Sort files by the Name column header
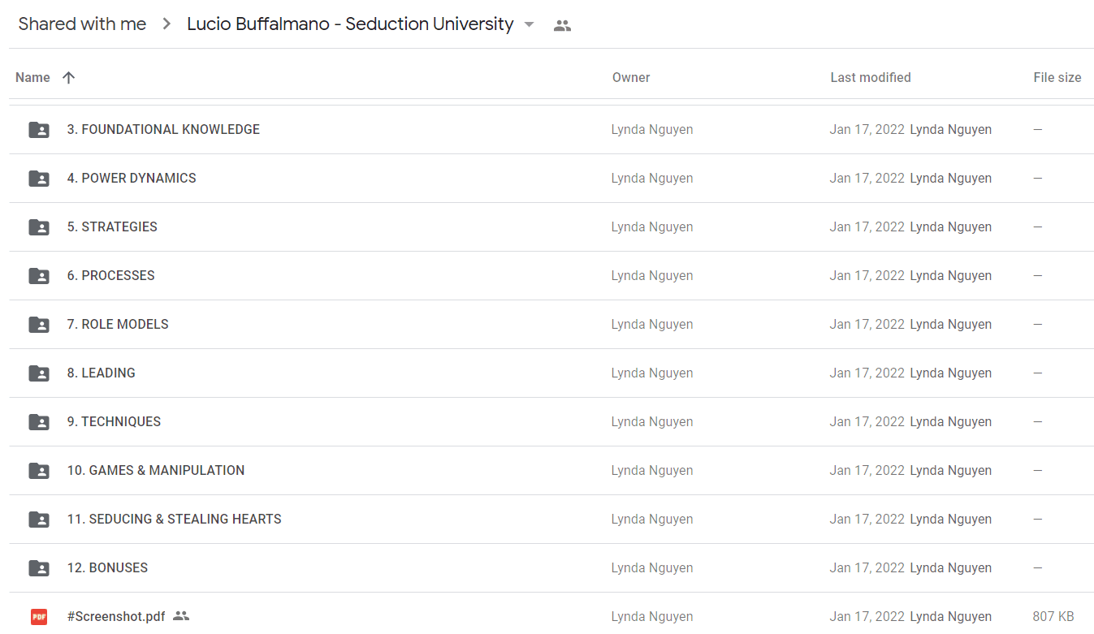Image resolution: width=1094 pixels, height=634 pixels. tap(32, 77)
